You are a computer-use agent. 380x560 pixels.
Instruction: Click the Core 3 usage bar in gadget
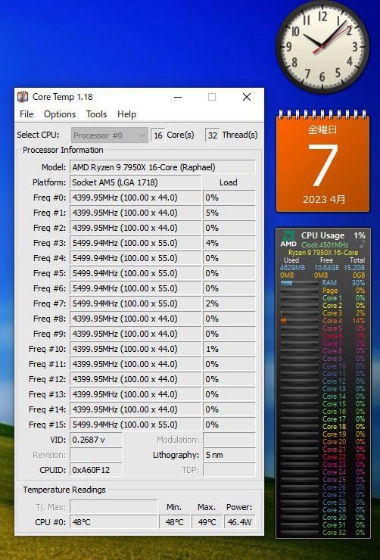[299, 313]
